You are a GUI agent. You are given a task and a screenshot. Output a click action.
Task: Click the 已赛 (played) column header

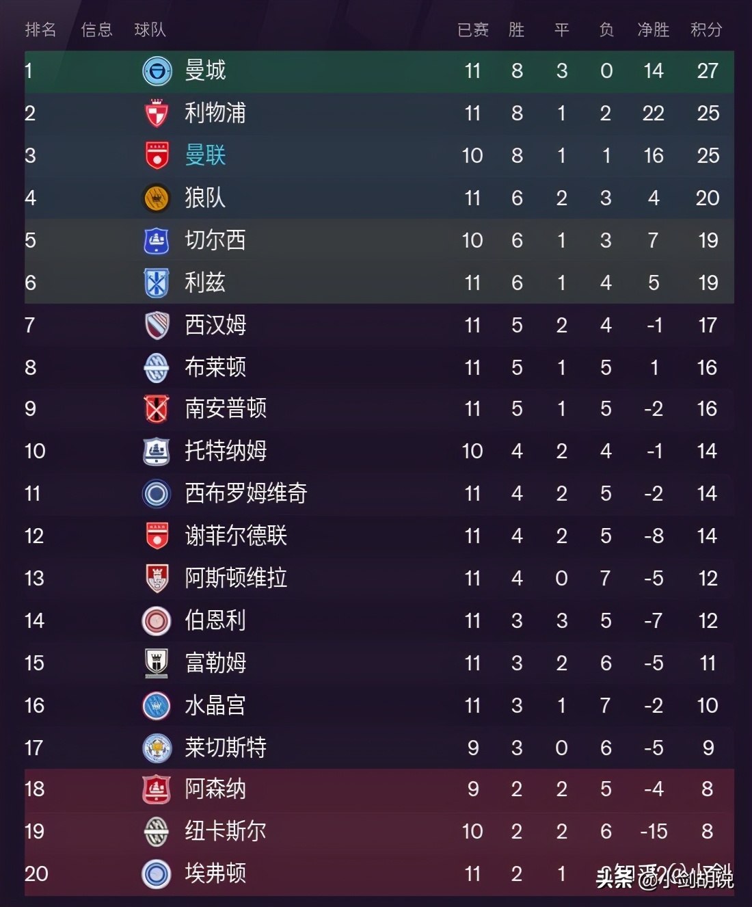click(473, 29)
